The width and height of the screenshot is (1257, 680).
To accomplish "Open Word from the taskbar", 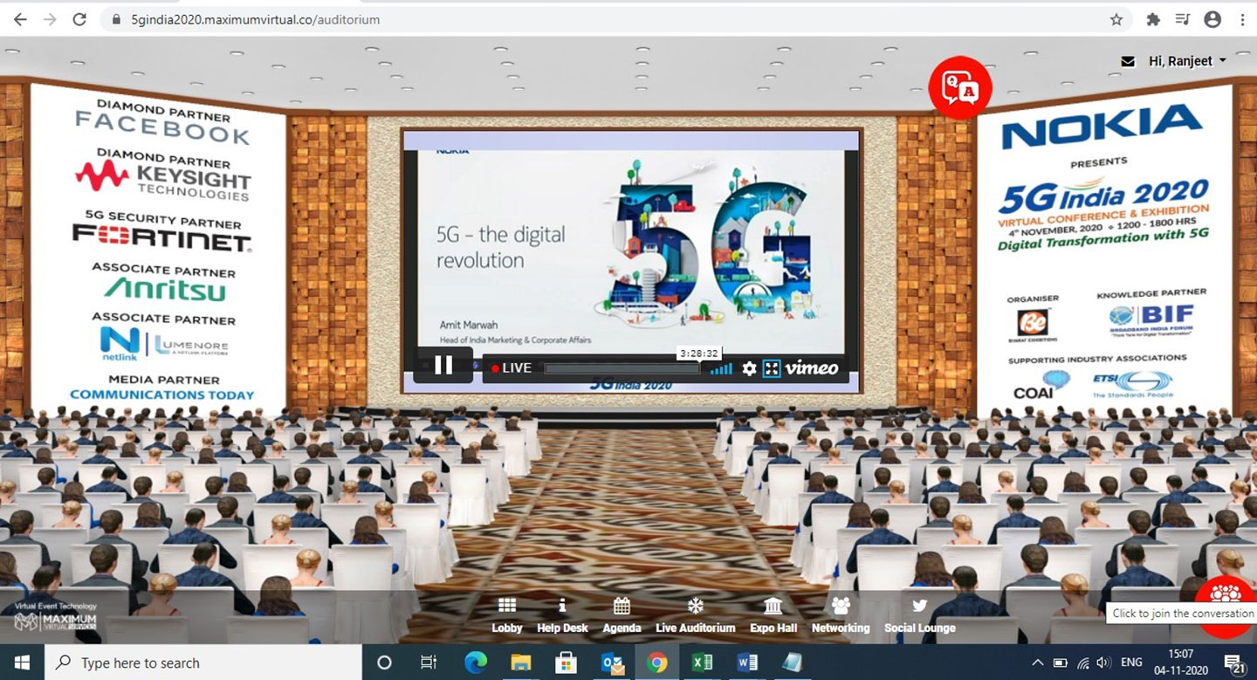I will pyautogui.click(x=748, y=663).
